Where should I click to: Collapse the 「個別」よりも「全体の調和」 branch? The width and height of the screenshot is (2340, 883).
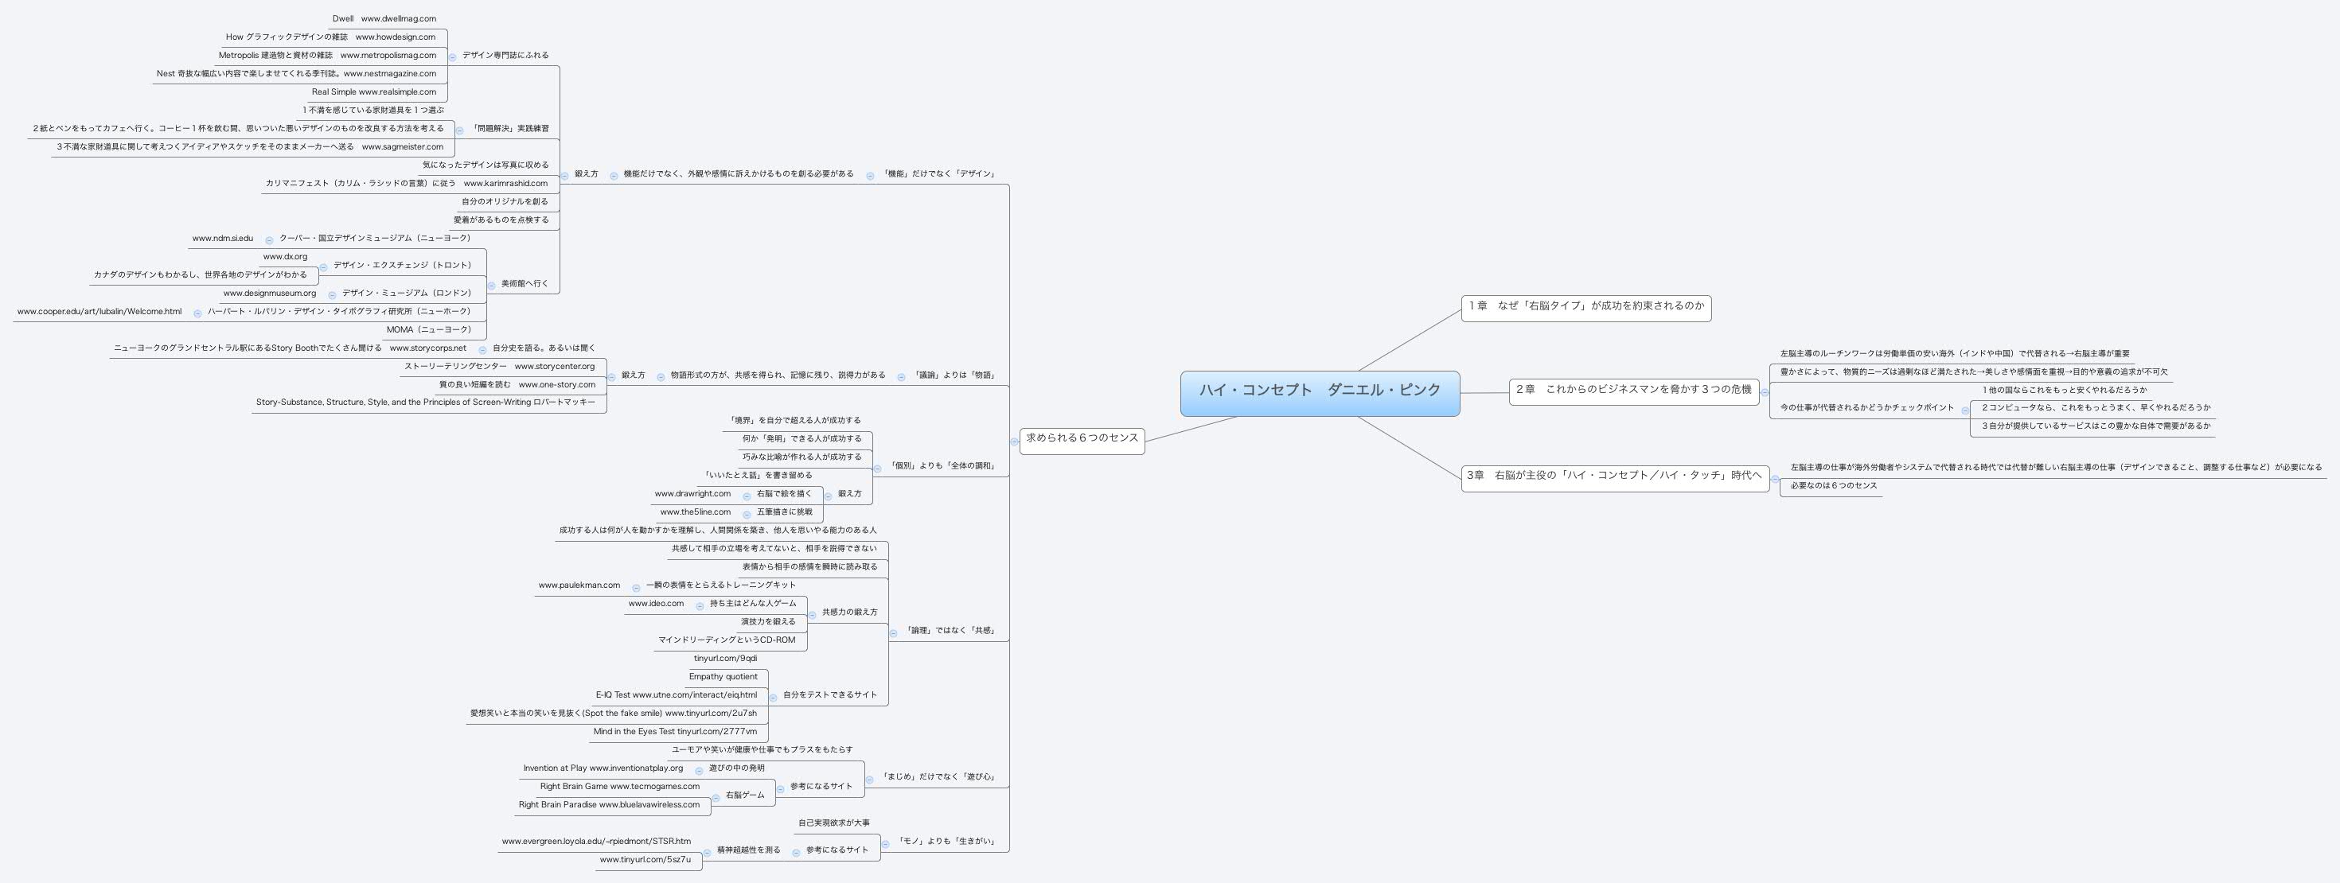point(877,468)
